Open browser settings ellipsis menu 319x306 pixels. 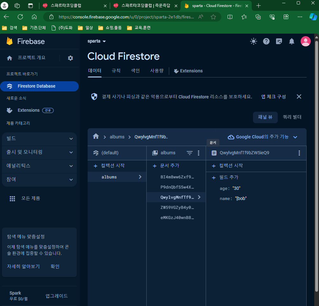click(300, 17)
